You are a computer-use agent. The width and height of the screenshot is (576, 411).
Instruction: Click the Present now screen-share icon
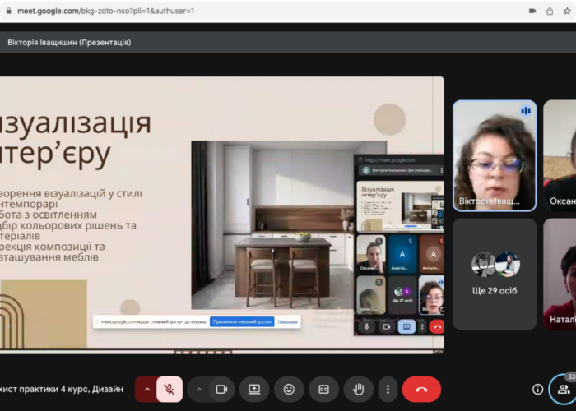click(255, 389)
